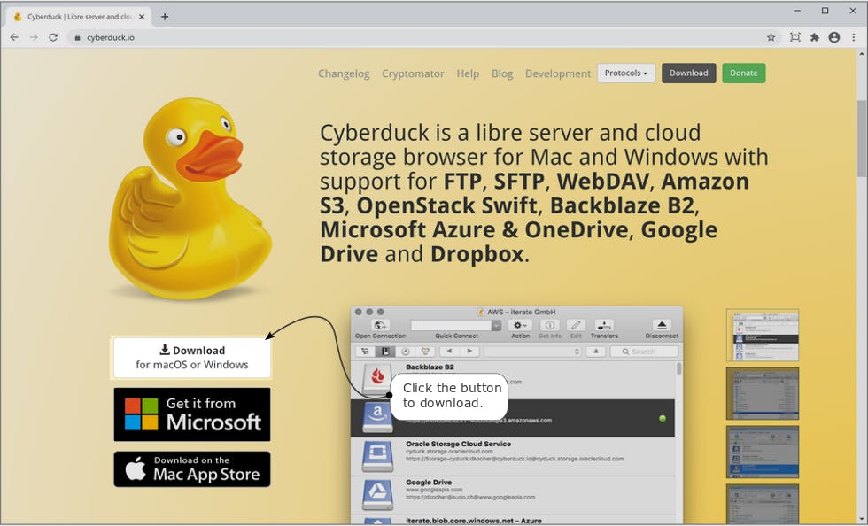Image resolution: width=868 pixels, height=526 pixels.
Task: Visit the Cryptomator link
Action: [413, 73]
